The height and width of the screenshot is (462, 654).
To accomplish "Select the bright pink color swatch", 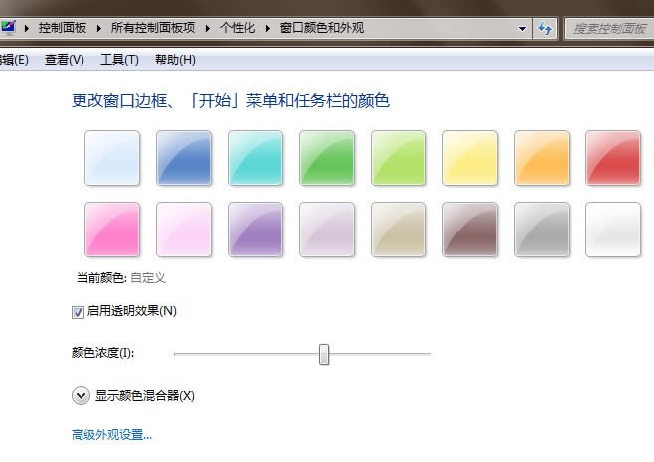I will [x=112, y=230].
